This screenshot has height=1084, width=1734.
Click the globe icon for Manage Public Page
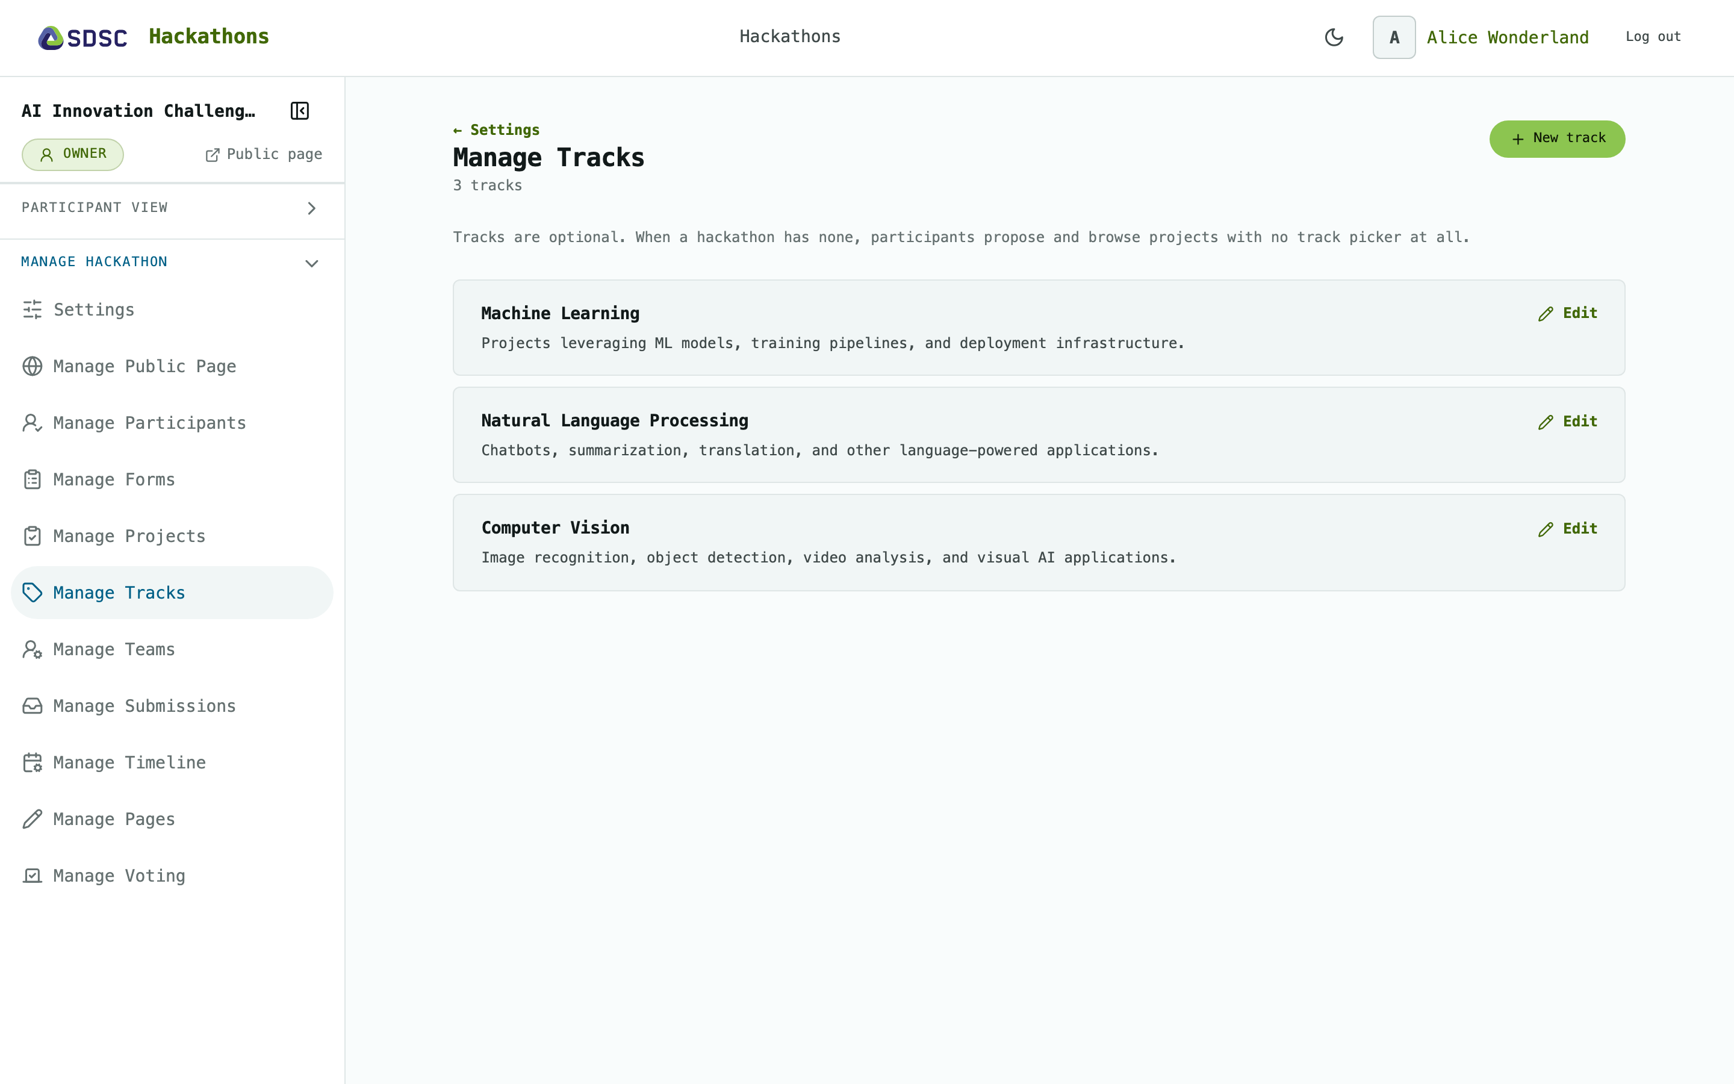pyautogui.click(x=33, y=366)
